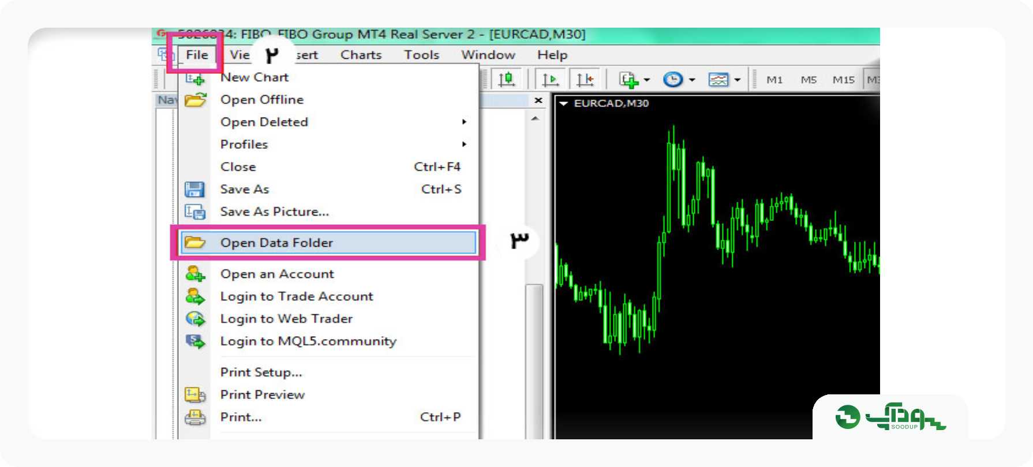Open the Window menu
Viewport: 1033px width, 467px height.
(488, 55)
